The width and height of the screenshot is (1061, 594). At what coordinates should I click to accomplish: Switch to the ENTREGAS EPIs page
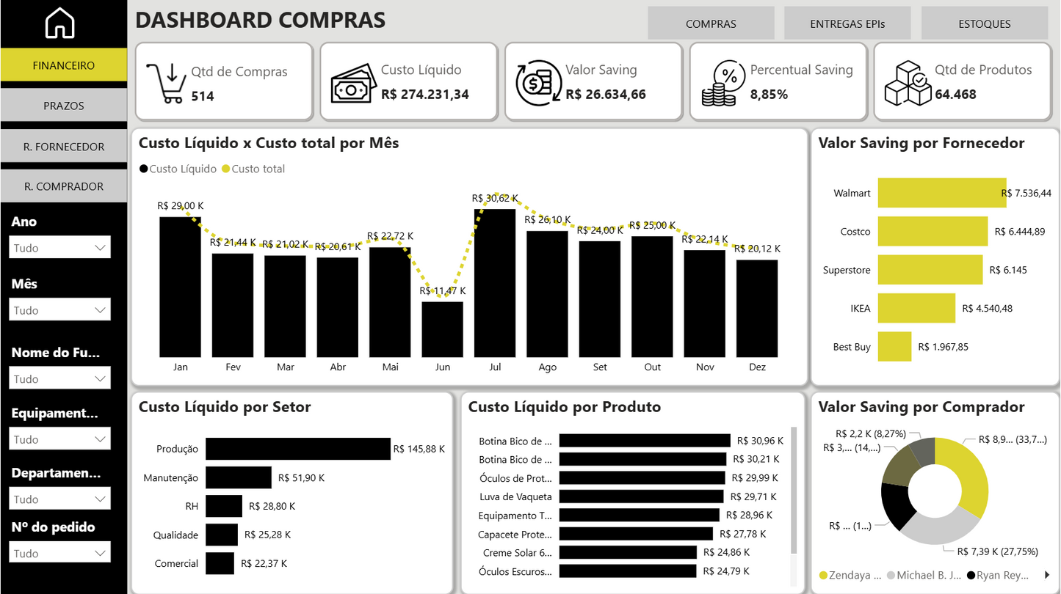pyautogui.click(x=847, y=23)
